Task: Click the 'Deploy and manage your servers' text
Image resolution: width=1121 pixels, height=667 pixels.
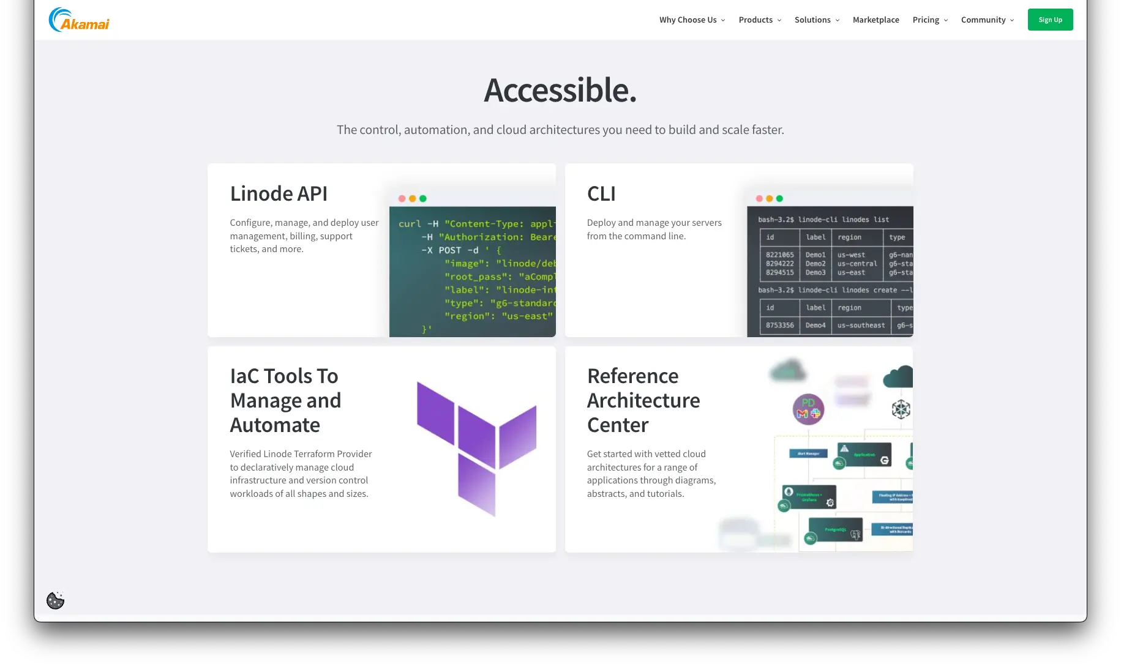Action: pos(654,229)
